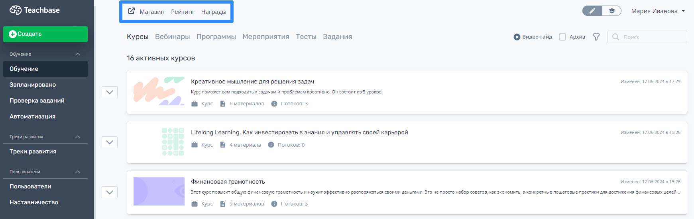Open the external link icon before Магазин
694x219 pixels.
pyautogui.click(x=131, y=11)
